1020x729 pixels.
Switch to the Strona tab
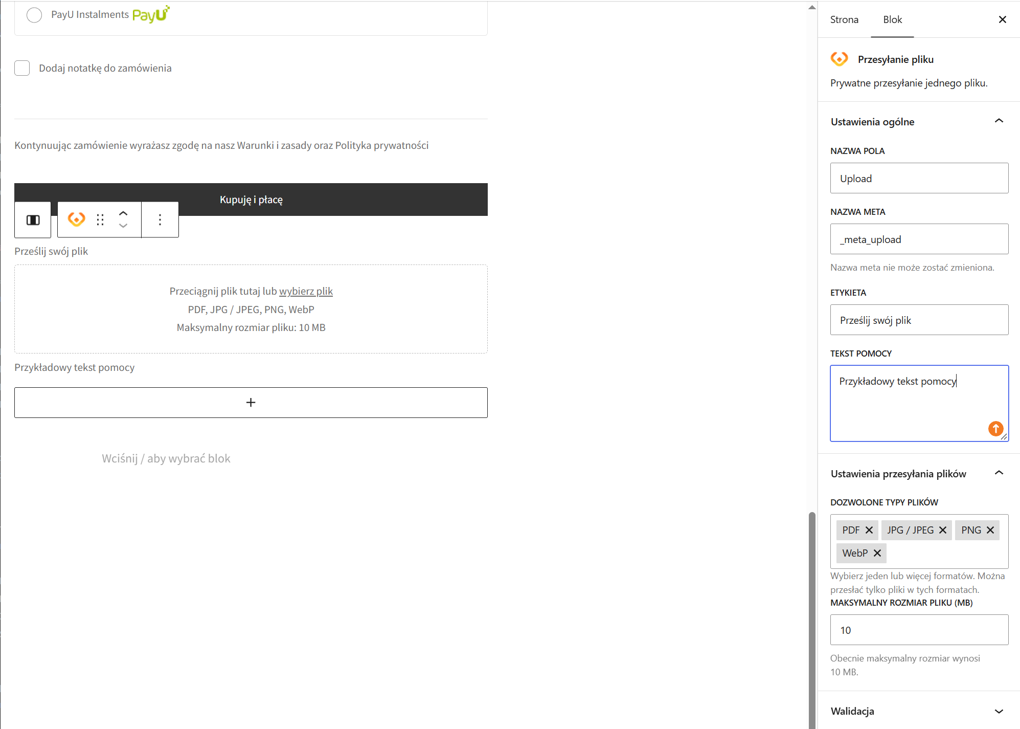point(844,19)
